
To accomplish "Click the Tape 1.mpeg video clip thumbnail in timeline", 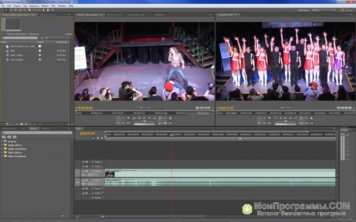I will (x=110, y=174).
